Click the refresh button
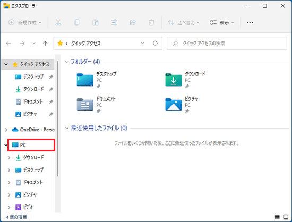The width and height of the screenshot is (292, 222). click(x=156, y=43)
